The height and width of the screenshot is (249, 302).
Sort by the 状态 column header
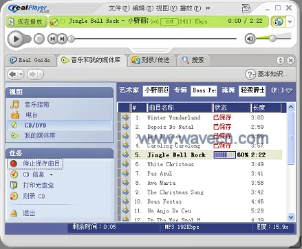231,108
